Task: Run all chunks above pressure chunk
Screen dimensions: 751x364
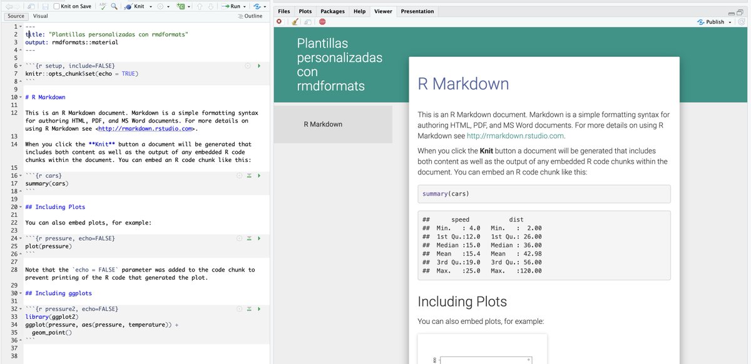Action: click(x=248, y=238)
